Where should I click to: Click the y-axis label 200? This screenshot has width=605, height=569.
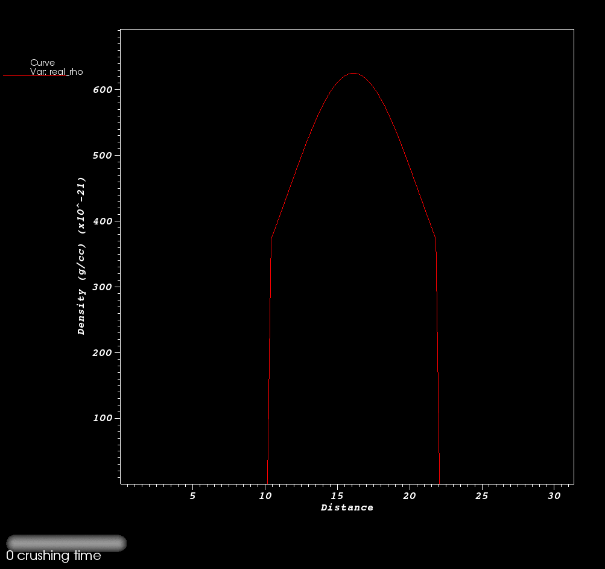(103, 352)
